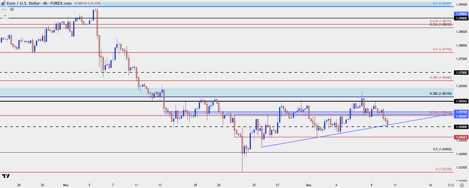Collapse the indicator legend with chevron button
This screenshot has width=469, height=188.
(5, 16)
